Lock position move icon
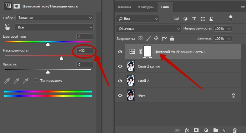The image size is (246, 133). [x=156, y=38]
